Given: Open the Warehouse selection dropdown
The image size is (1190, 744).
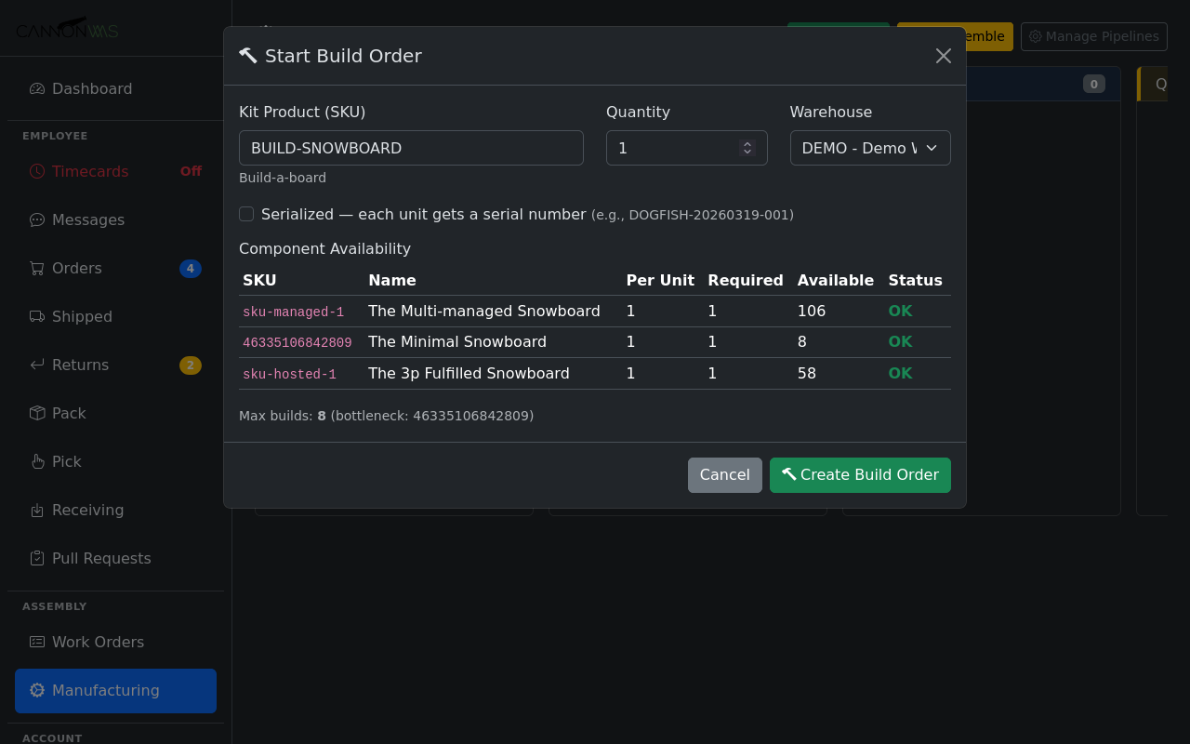Looking at the screenshot, I should point(869,147).
